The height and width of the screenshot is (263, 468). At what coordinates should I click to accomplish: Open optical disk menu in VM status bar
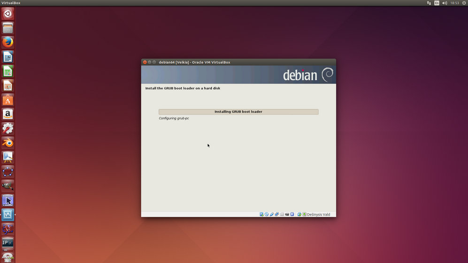tap(266, 214)
